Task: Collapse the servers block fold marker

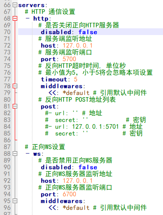Action: click(15, 5)
